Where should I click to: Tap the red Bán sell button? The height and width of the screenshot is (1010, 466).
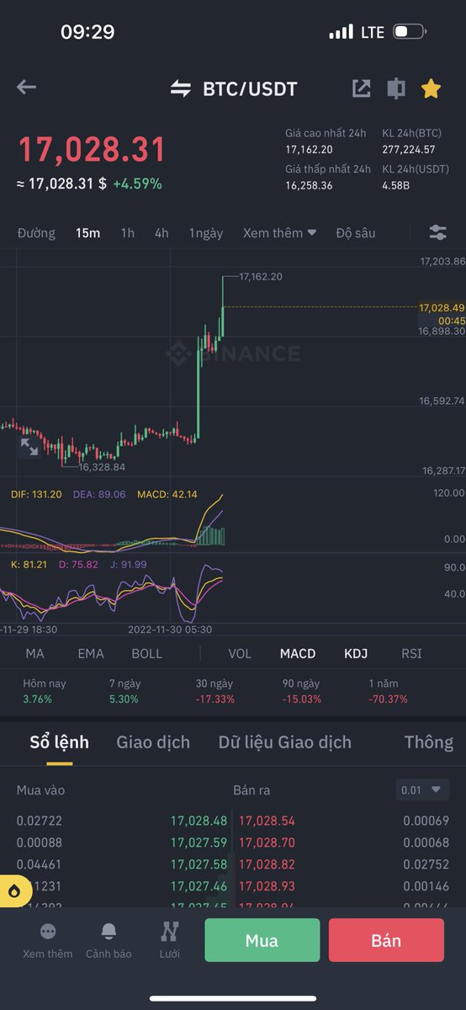[386, 940]
